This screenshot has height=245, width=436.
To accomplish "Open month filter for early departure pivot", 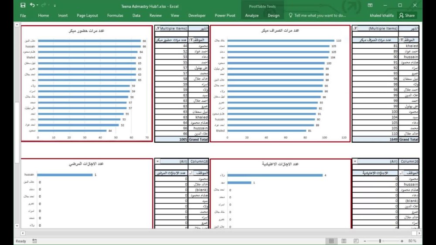I will (355, 28).
